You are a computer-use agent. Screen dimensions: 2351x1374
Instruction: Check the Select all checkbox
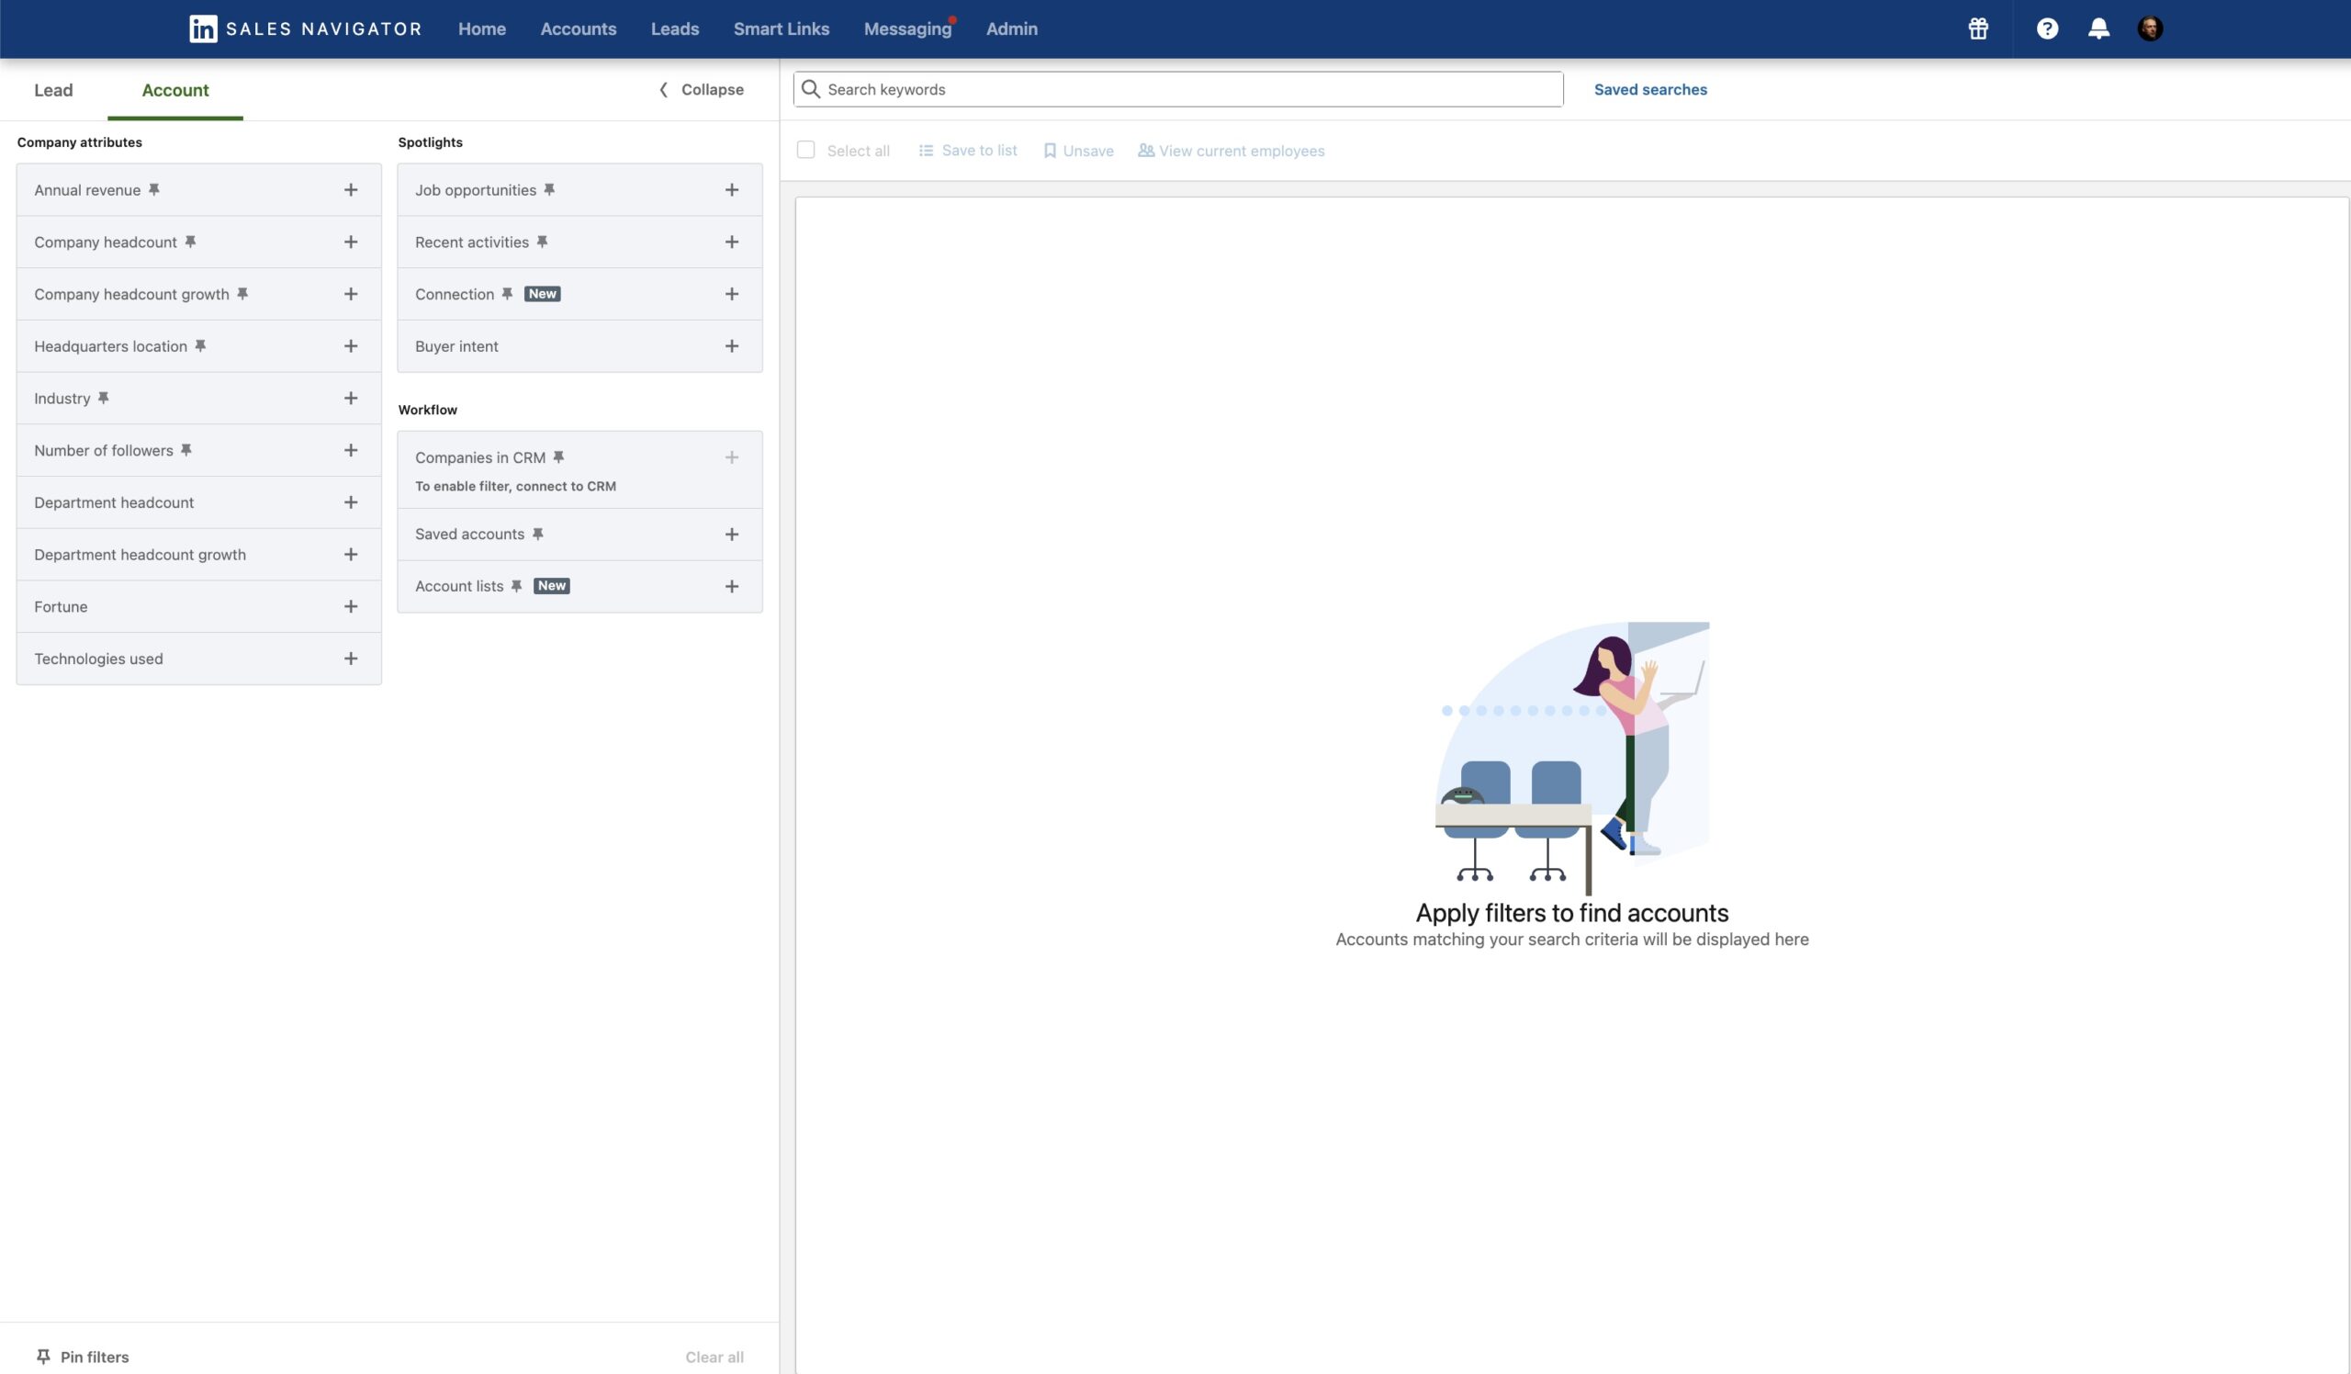[806, 151]
